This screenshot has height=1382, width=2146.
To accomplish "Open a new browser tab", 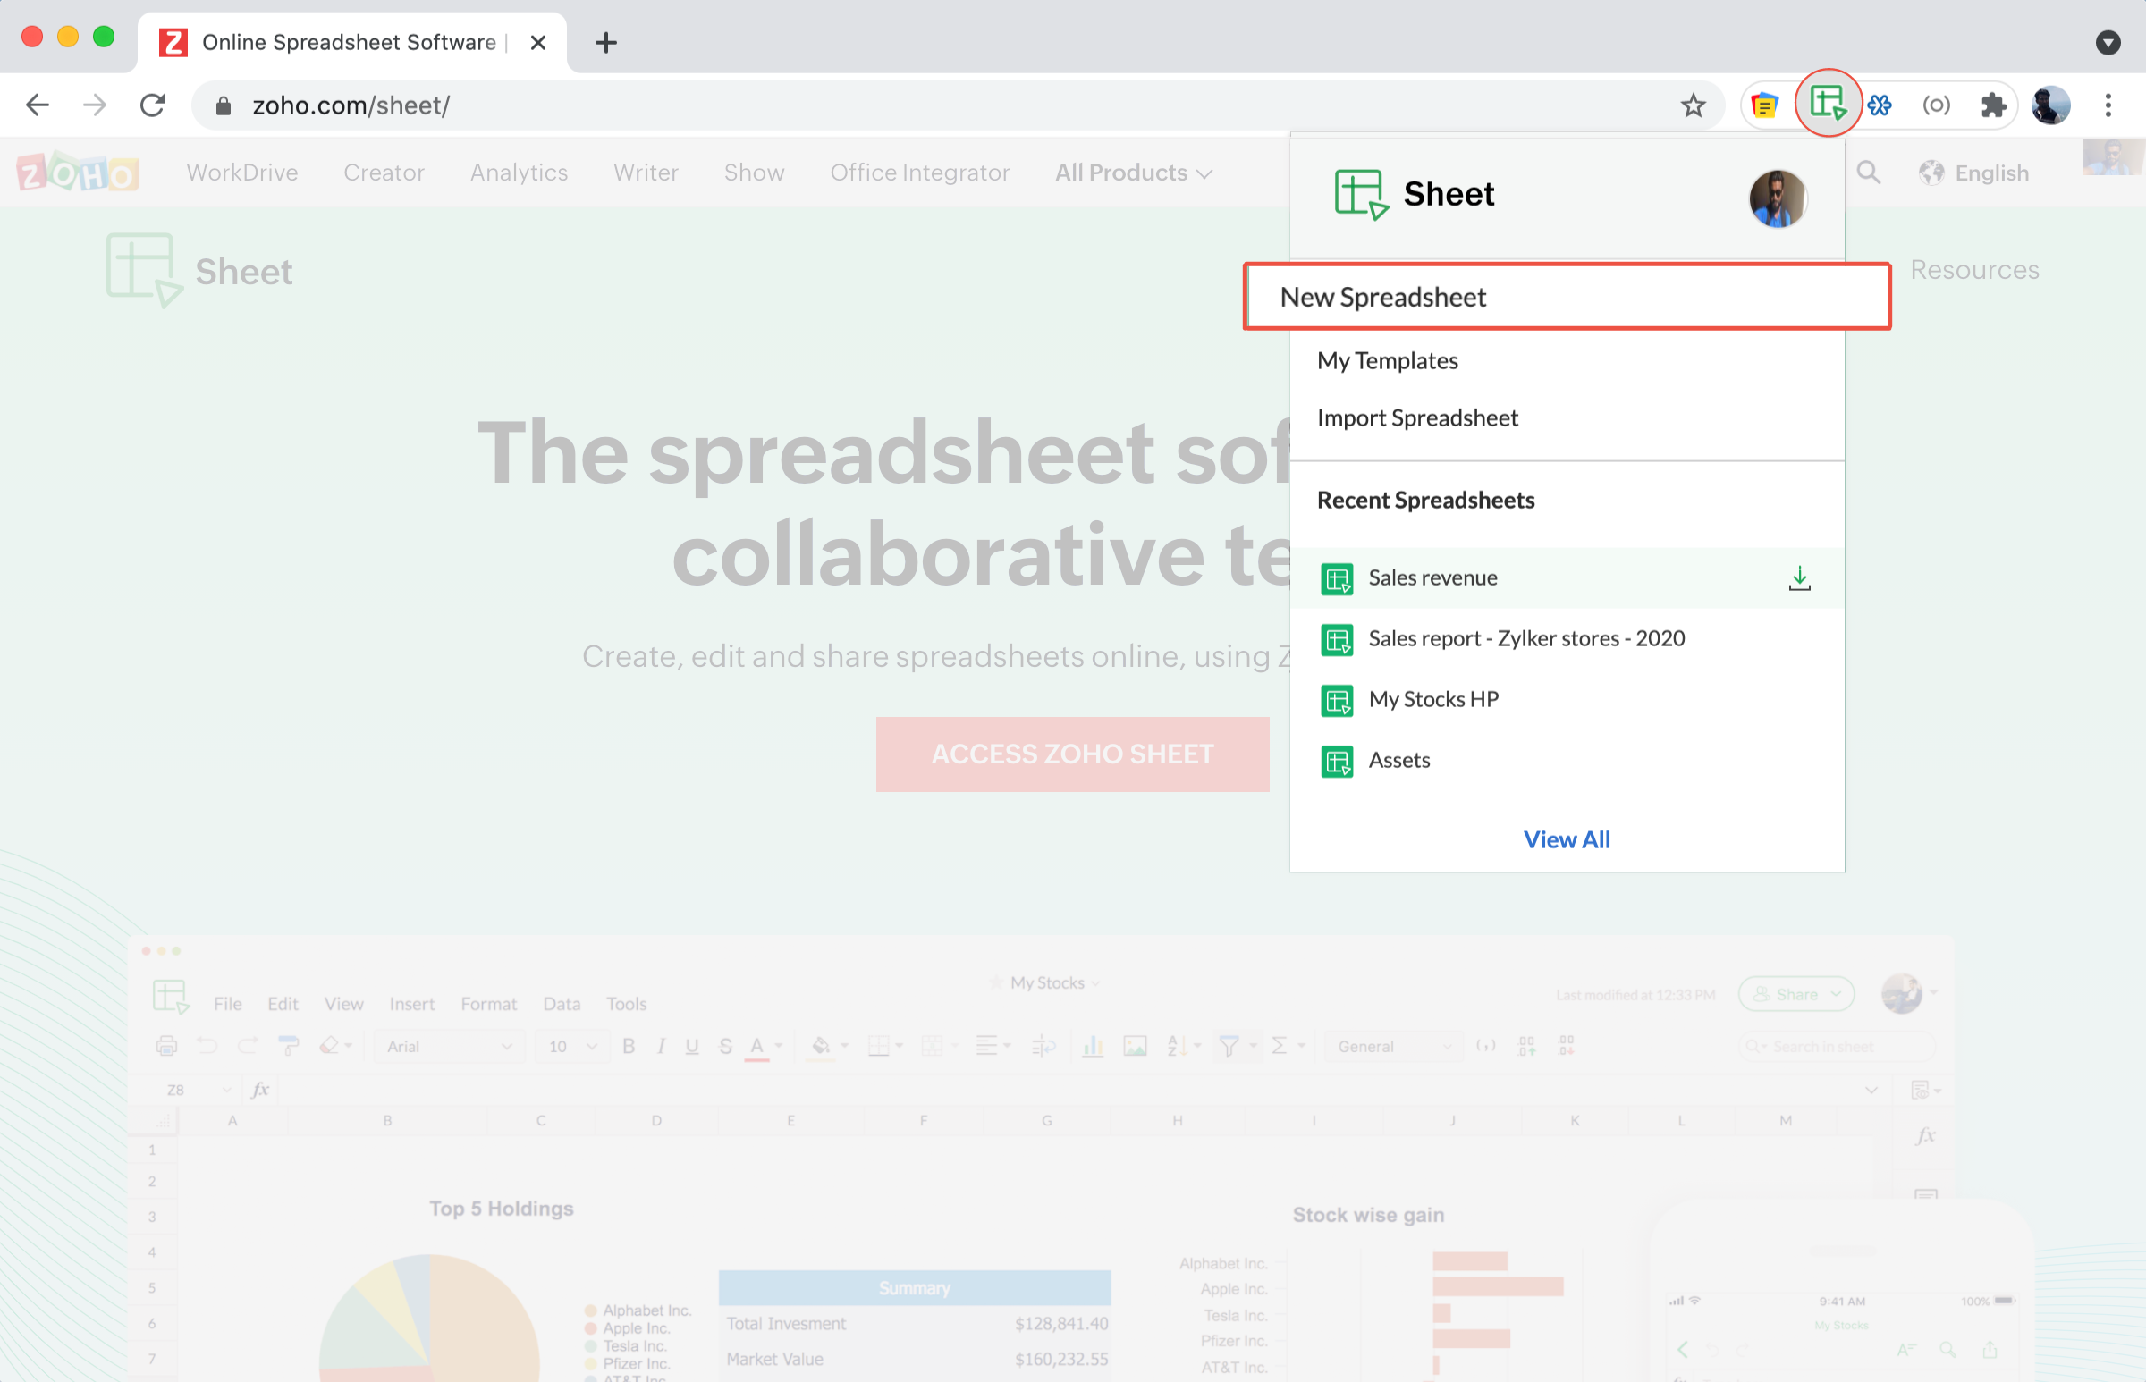I will click(606, 42).
